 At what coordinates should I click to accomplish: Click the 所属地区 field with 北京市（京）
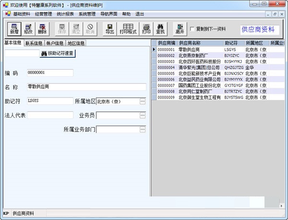pyautogui.click(x=118, y=101)
